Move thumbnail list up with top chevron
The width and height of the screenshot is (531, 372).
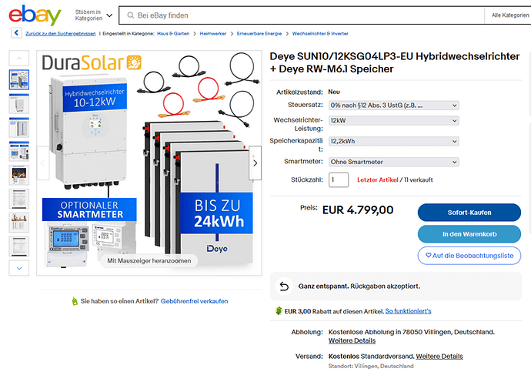coord(19,59)
